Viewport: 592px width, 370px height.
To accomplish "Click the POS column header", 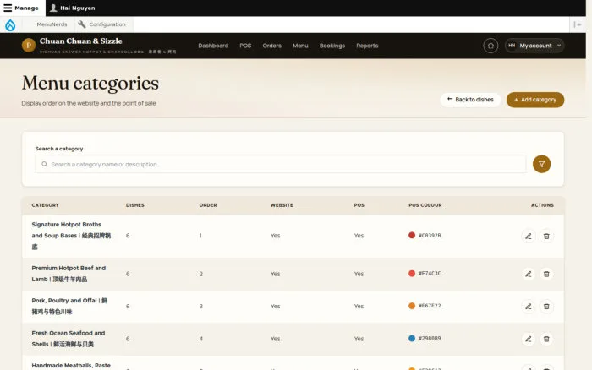I will coord(359,205).
